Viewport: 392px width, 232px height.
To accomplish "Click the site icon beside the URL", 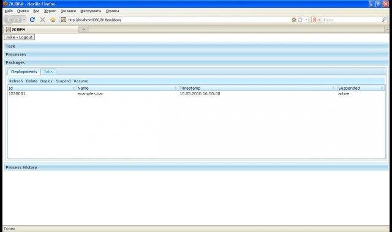I will pos(63,20).
